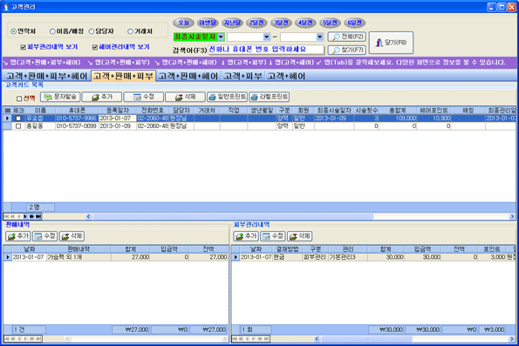The height and width of the screenshot is (346, 519).
Task: Select the 연락처 radio button
Action: [x=14, y=31]
